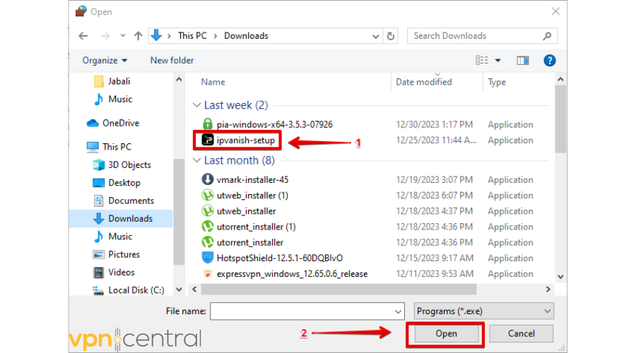Image resolution: width=636 pixels, height=353 pixels.
Task: Toggle the preview pane icon
Action: (x=524, y=61)
